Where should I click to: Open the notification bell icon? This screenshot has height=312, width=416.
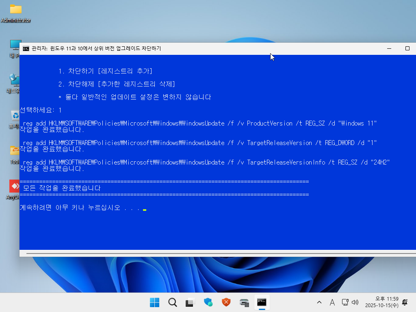pyautogui.click(x=405, y=302)
